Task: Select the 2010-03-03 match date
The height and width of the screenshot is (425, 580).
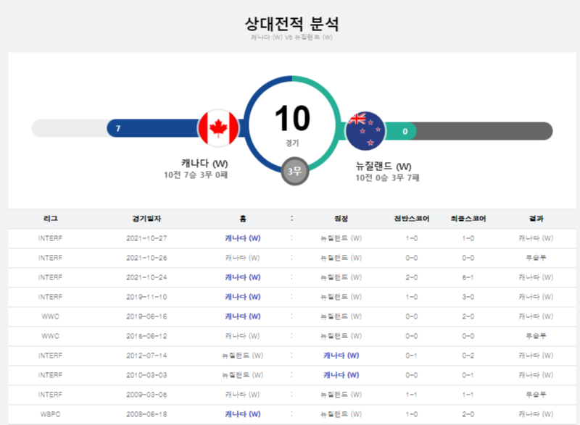Action: 146,375
